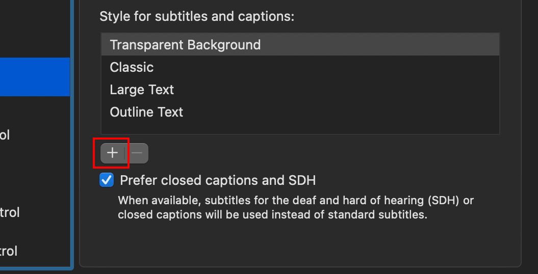Click the blank pane area below the description

coord(300,243)
